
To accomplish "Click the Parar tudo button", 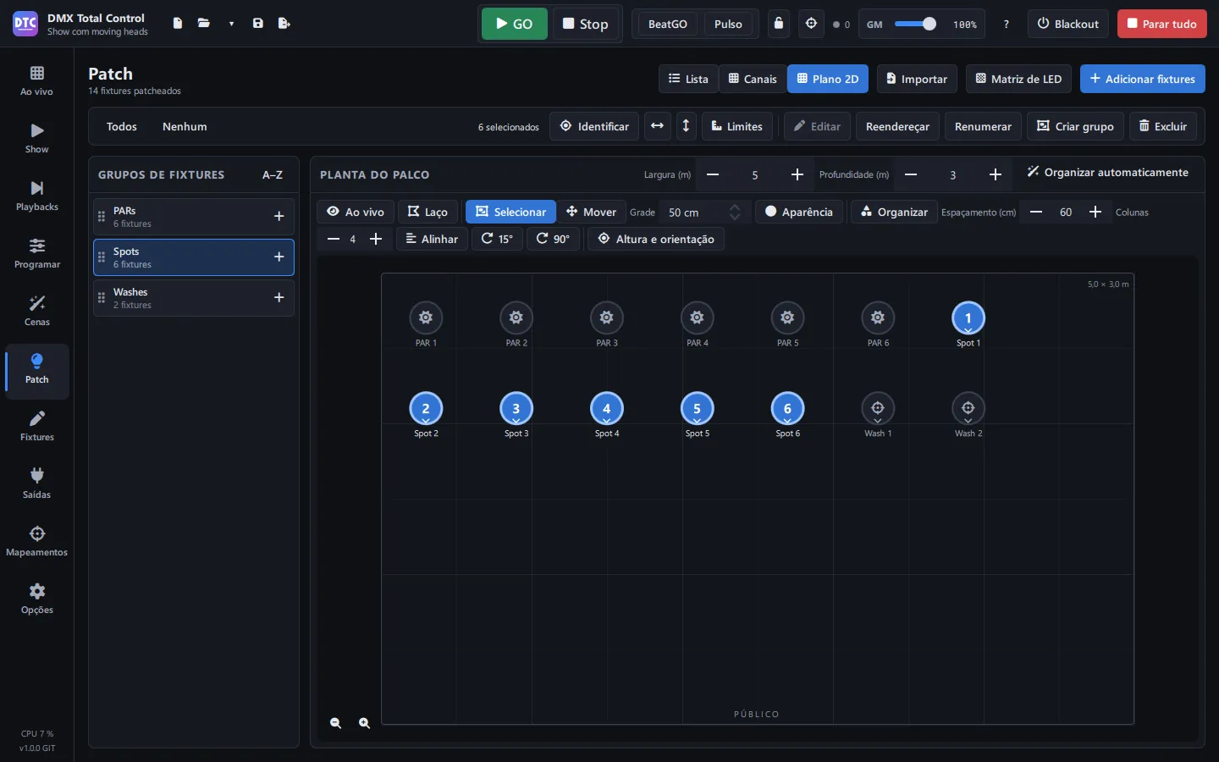I will point(1162,24).
